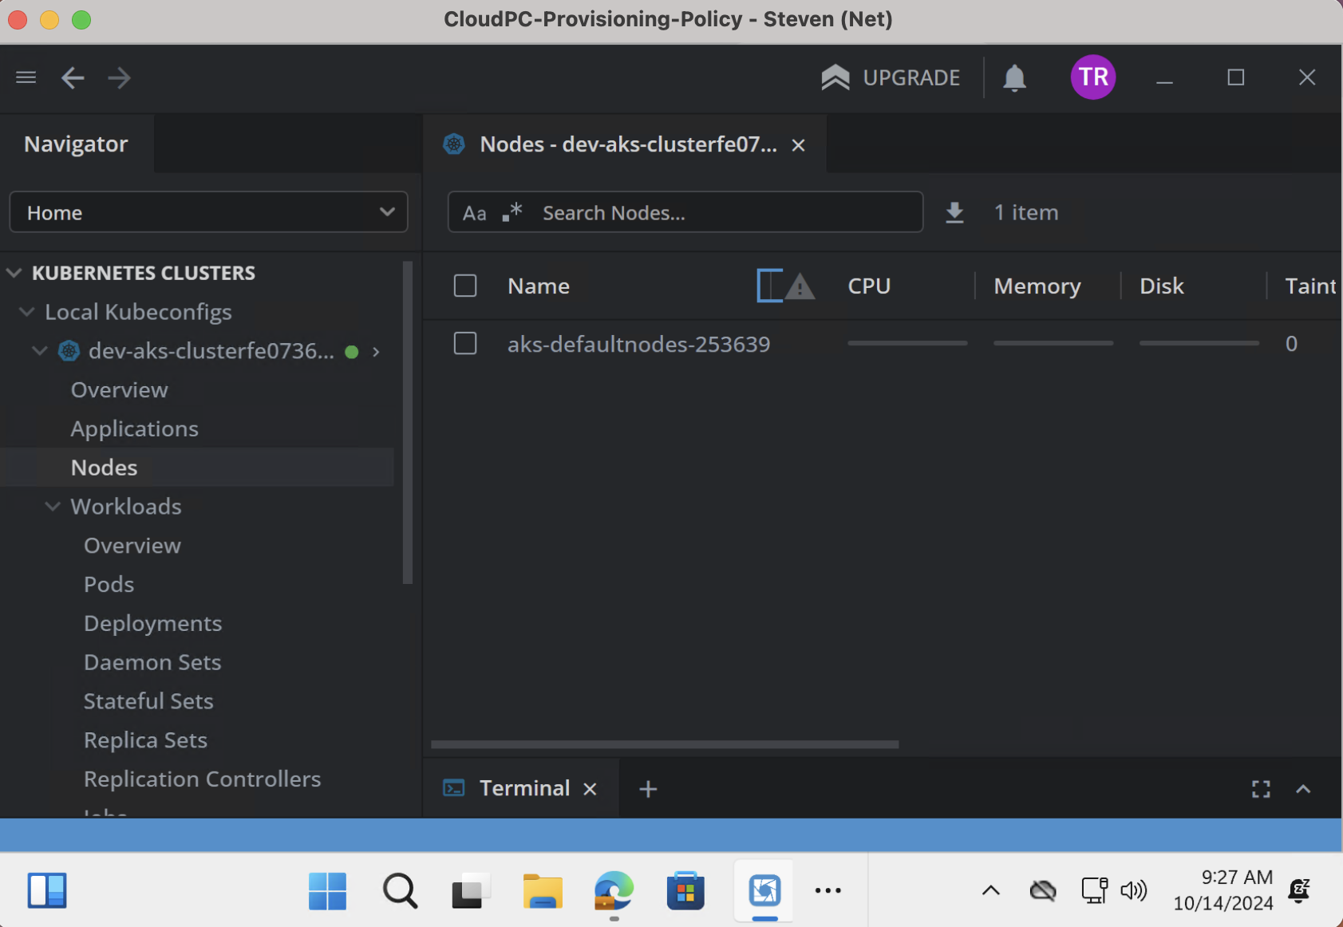Open node aks-defaultnodes-253639
The width and height of the screenshot is (1343, 927).
tap(639, 344)
